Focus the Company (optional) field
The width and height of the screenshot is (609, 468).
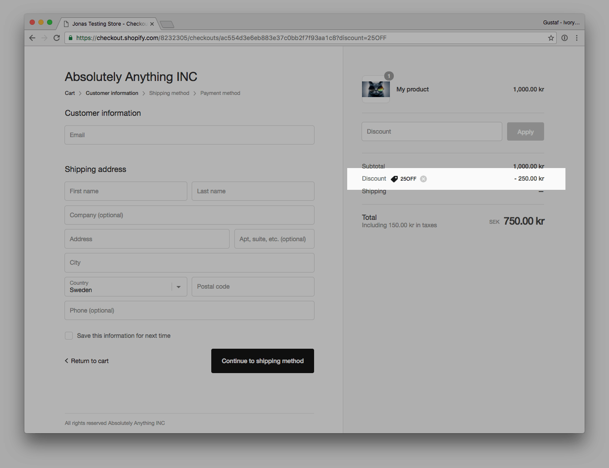(189, 215)
